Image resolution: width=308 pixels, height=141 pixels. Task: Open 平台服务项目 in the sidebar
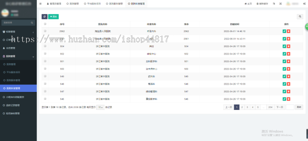(18, 72)
